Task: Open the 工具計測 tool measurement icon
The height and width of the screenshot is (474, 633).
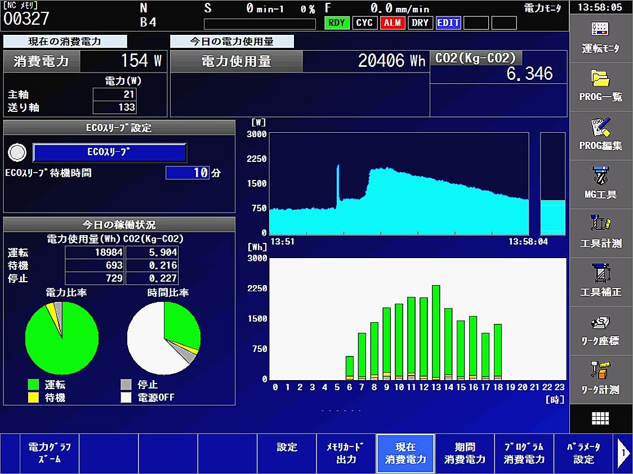Action: pos(601,232)
